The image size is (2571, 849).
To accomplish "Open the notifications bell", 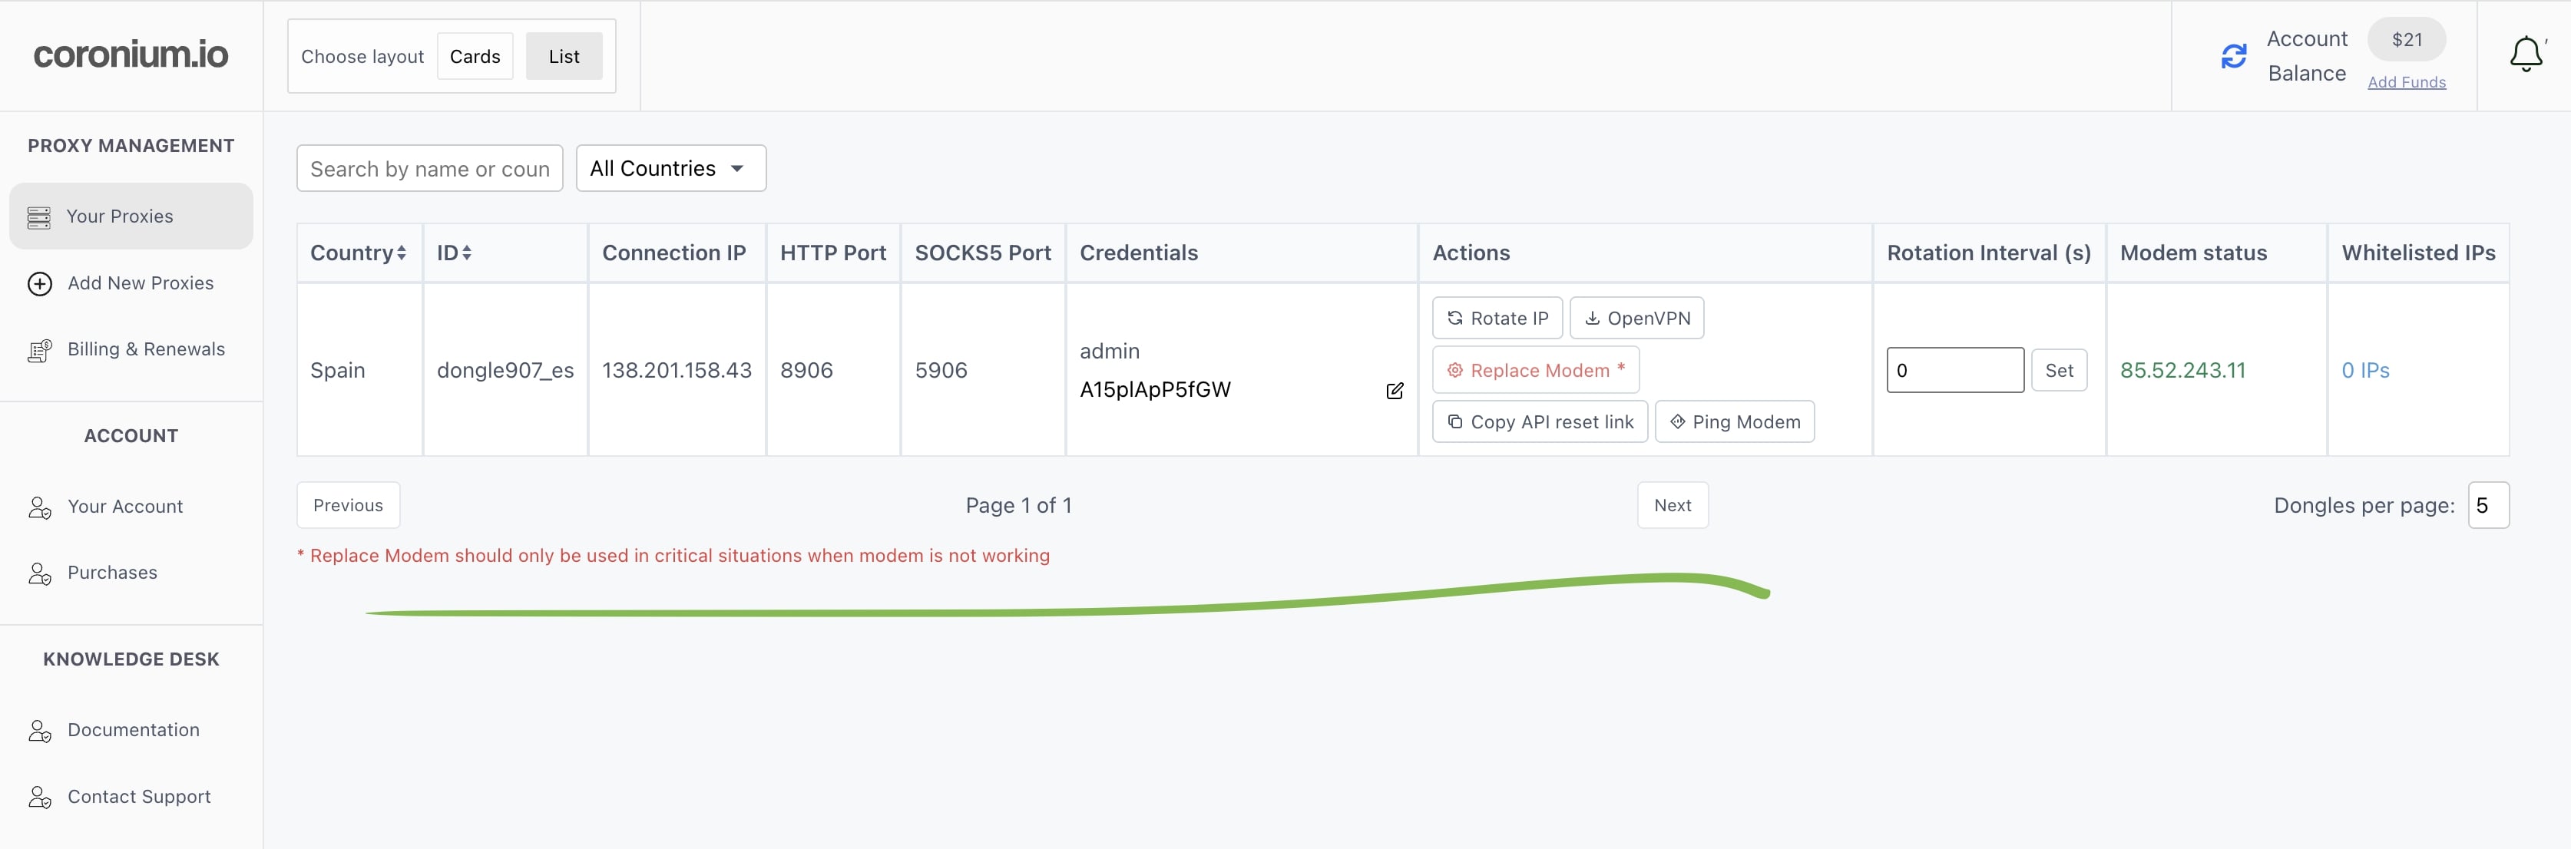I will pos(2525,54).
